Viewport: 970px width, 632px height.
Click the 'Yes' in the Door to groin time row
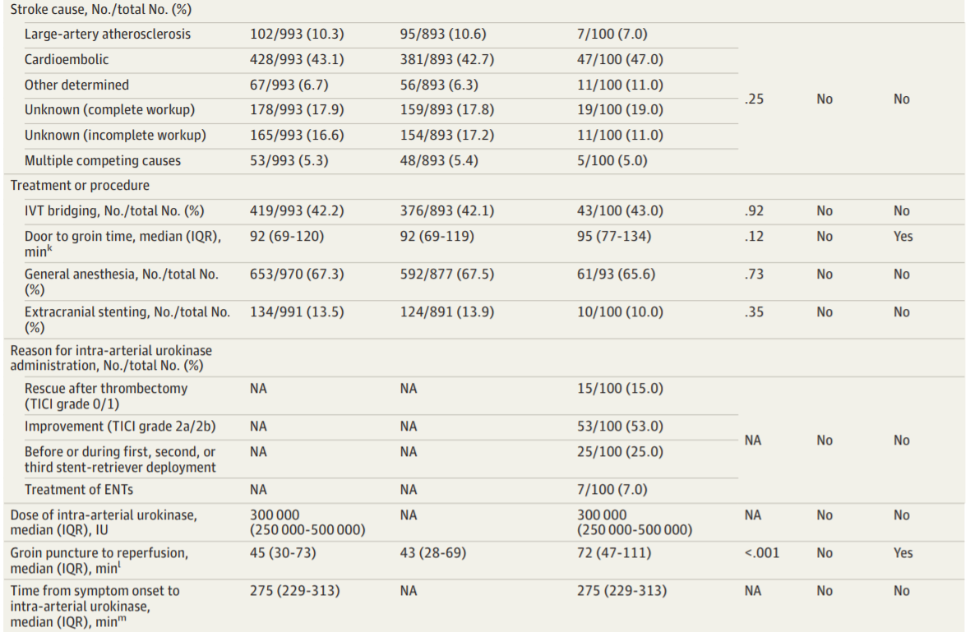coord(903,236)
